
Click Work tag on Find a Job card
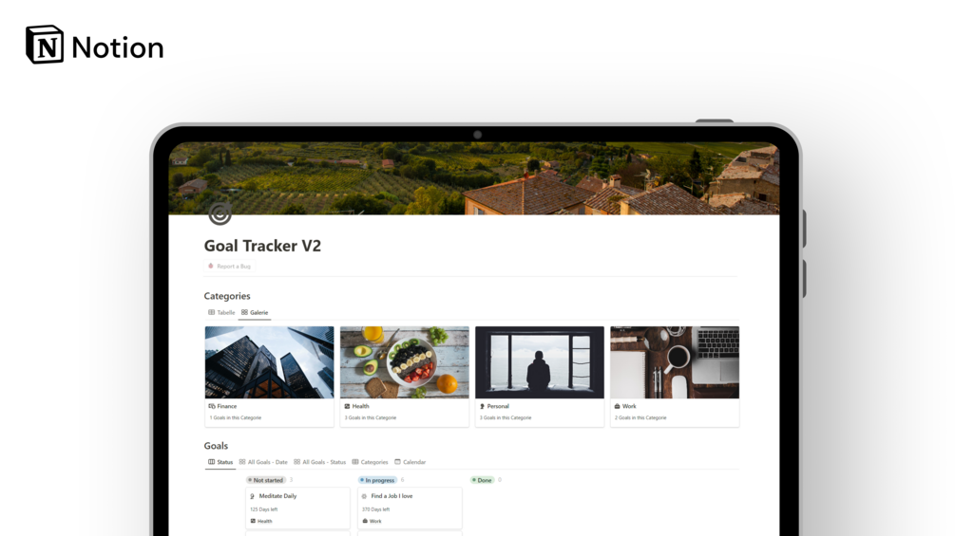(372, 521)
